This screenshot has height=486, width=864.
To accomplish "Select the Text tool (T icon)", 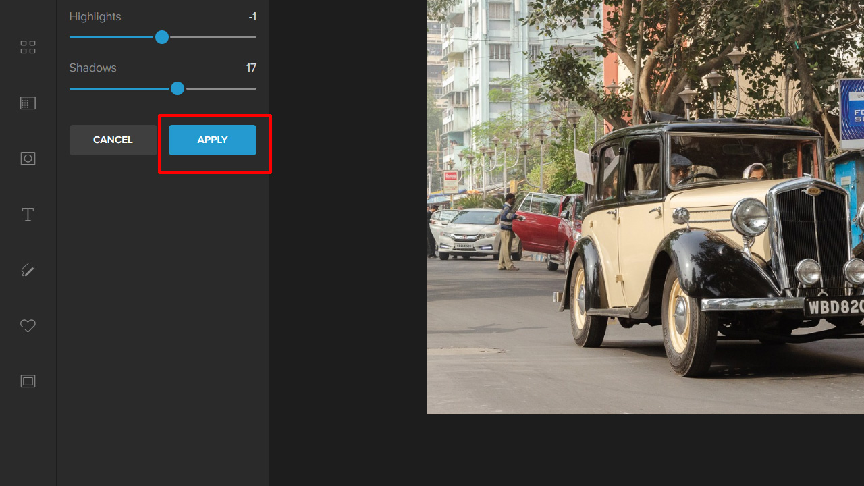I will pos(28,215).
